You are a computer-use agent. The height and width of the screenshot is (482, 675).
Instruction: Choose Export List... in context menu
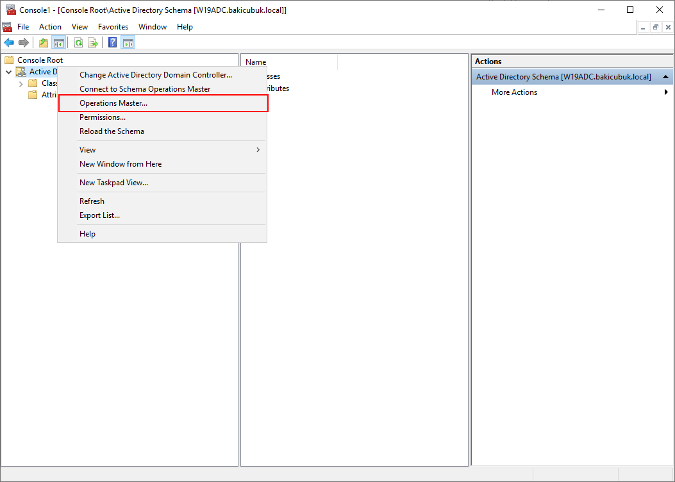162,215
